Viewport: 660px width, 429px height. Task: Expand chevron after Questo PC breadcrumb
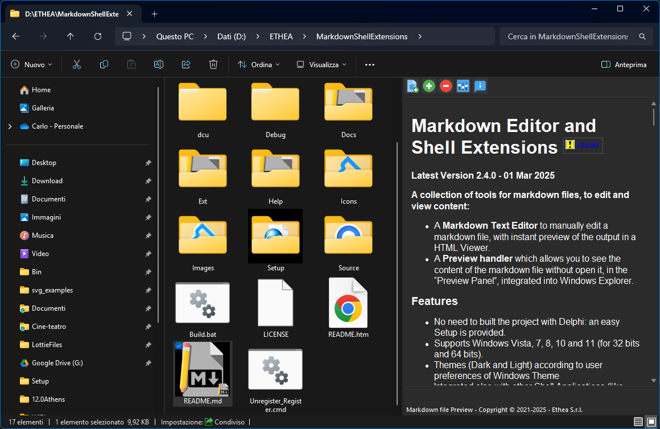tap(205, 36)
